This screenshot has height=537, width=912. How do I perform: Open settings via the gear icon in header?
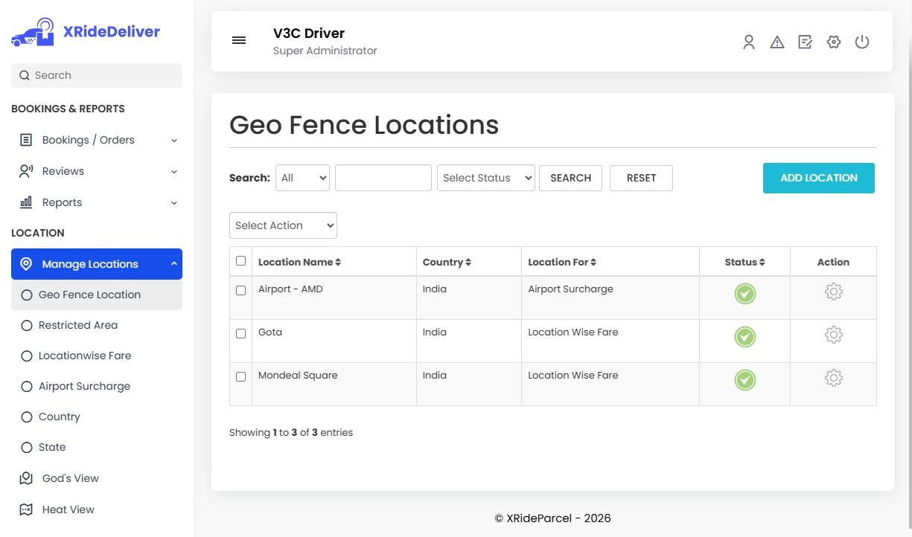pos(833,42)
